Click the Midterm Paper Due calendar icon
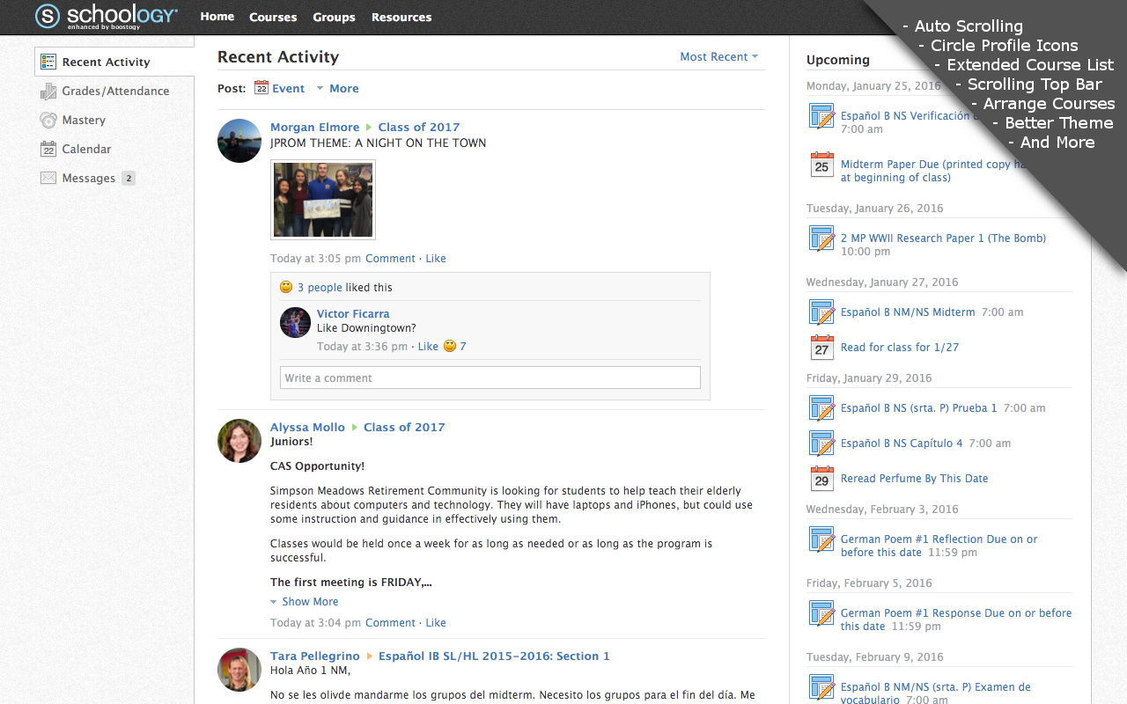The height and width of the screenshot is (704, 1127). tap(821, 165)
